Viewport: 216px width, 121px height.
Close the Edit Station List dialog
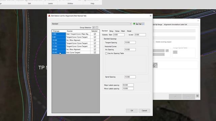pyautogui.click(x=151, y=16)
